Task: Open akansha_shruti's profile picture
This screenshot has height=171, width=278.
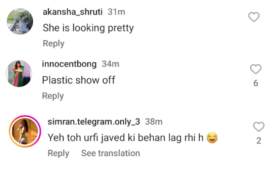Action: (20, 21)
